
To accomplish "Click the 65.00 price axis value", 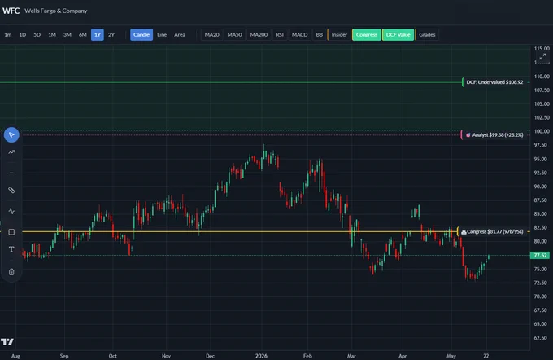I will tap(540, 323).
